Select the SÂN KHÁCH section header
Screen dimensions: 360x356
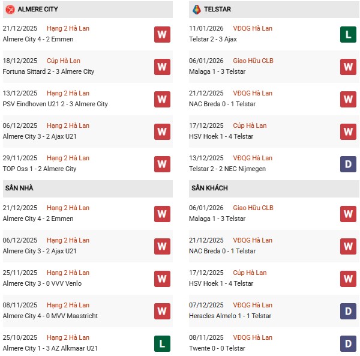[x=209, y=189]
